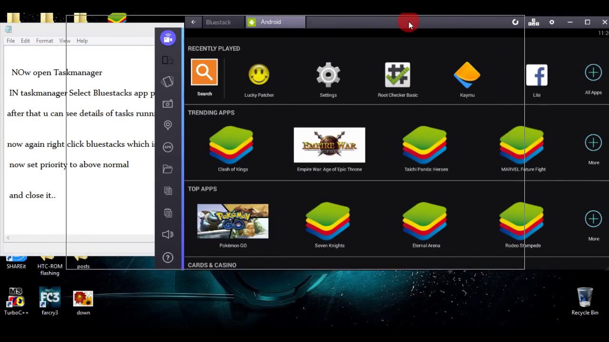The height and width of the screenshot is (342, 609).
Task: Install APK using sidebar APK icon
Action: pyautogui.click(x=167, y=147)
